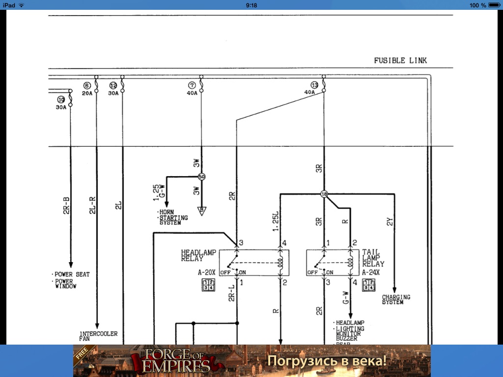Select the FUSIBLE LINK heading

[x=400, y=60]
